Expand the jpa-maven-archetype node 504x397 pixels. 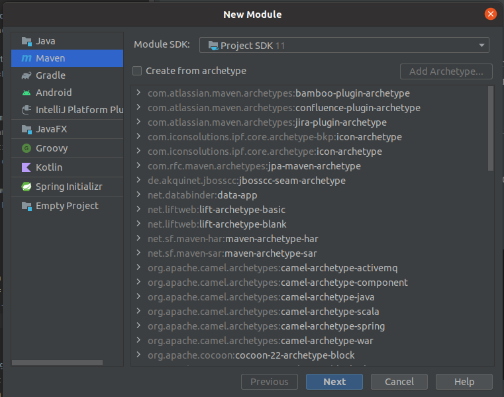(138, 166)
